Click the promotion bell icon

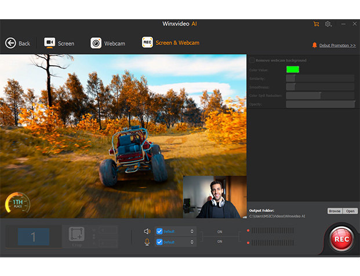pos(315,45)
